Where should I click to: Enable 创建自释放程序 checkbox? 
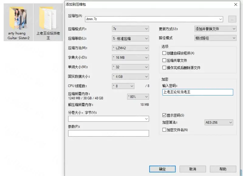click(165, 53)
